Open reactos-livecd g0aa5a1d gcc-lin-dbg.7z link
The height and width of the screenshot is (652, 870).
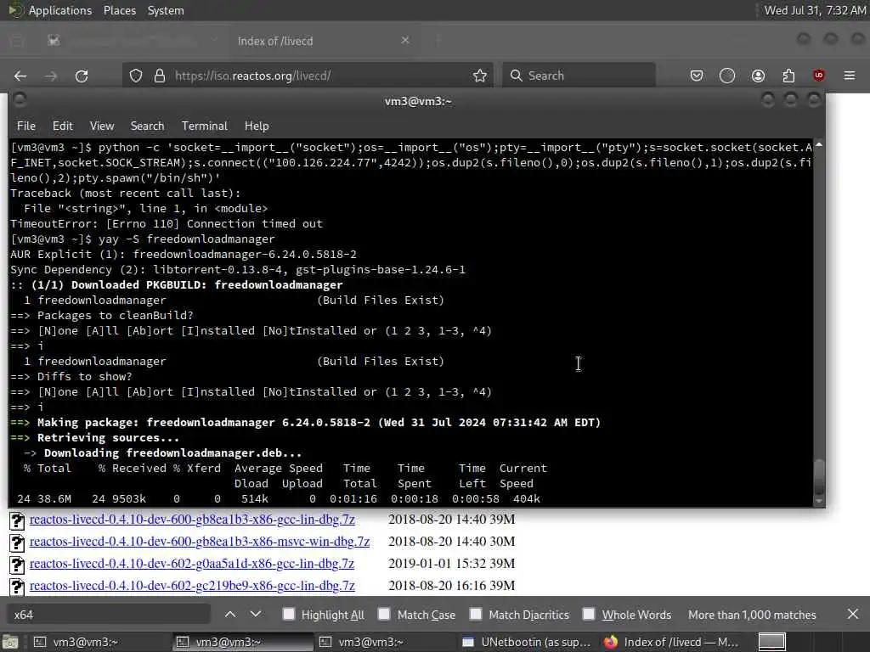pos(191,564)
